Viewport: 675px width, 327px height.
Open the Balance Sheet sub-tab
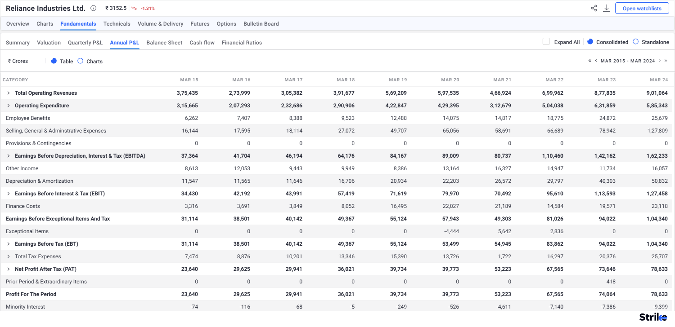(x=164, y=43)
